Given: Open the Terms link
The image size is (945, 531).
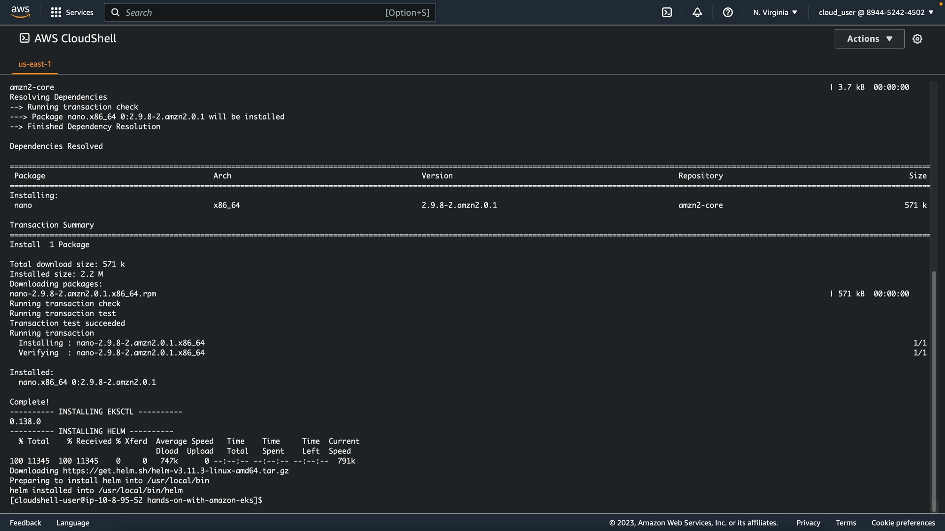Looking at the screenshot, I should pyautogui.click(x=846, y=523).
